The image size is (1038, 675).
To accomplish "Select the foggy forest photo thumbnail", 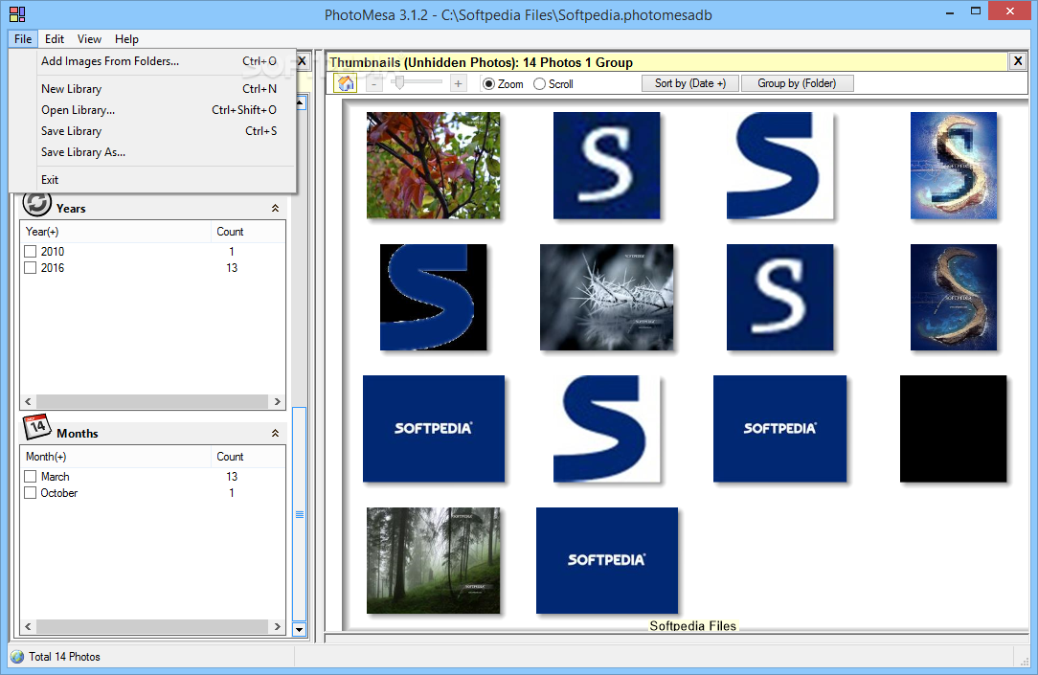I will [434, 560].
